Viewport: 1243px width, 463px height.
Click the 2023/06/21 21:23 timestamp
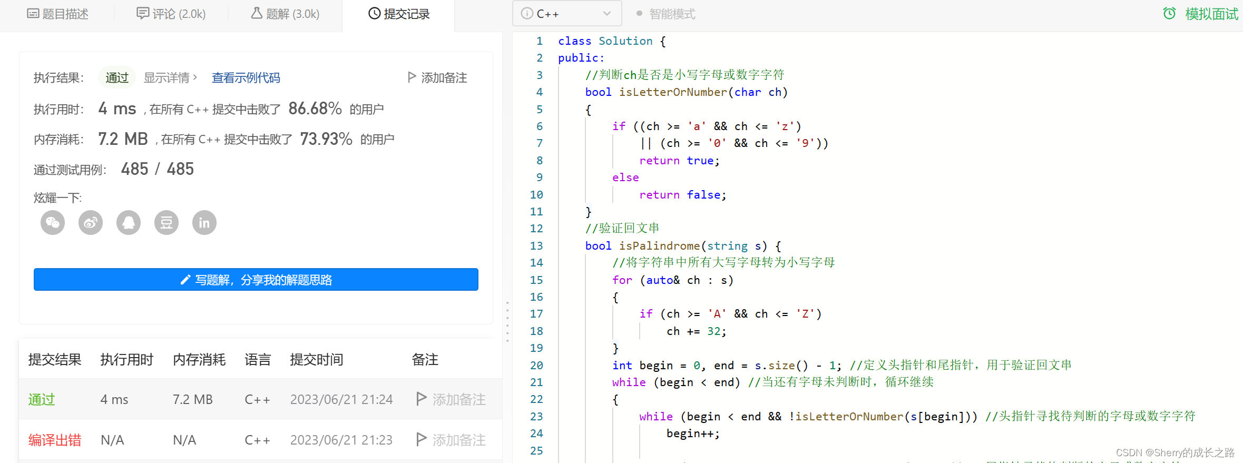pyautogui.click(x=341, y=440)
